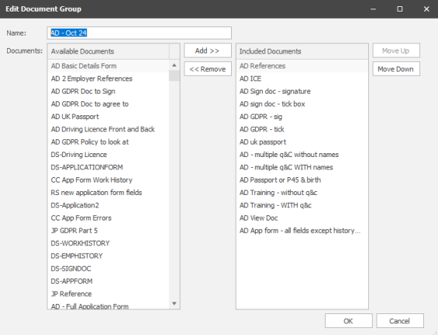Select RS new application form fields
Image resolution: width=438 pixels, height=335 pixels.
[x=109, y=193]
